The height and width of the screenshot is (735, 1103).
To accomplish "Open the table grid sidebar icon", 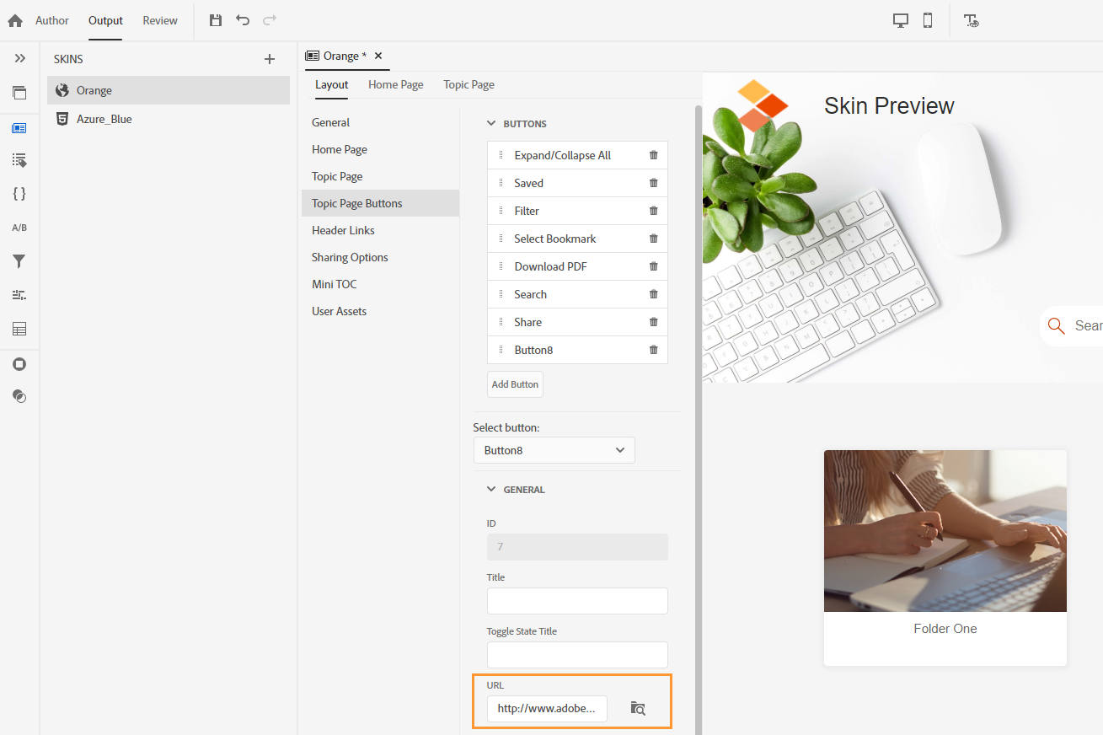I will tap(19, 329).
